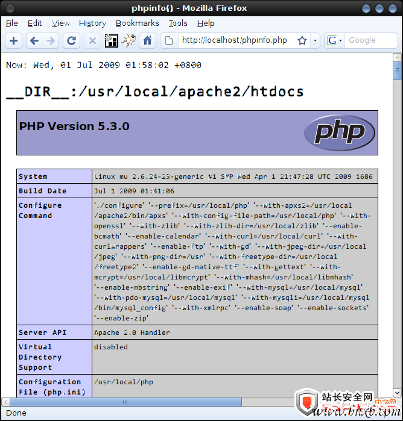Click the "System" row label
Viewport: 403px width, 421px height.
(x=33, y=176)
